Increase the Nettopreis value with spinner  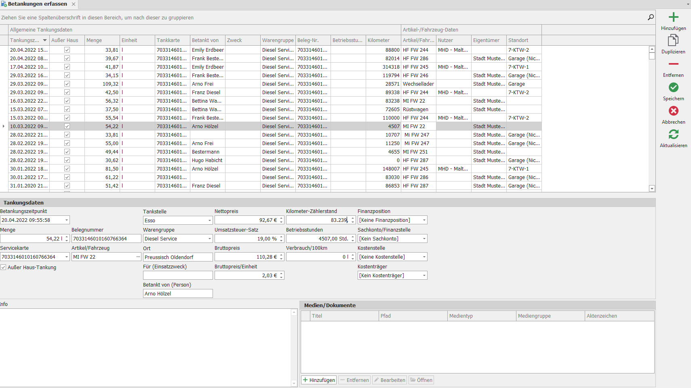click(282, 218)
